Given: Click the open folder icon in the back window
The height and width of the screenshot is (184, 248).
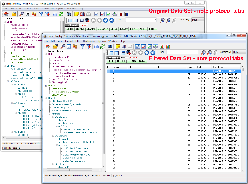Looking at the screenshot, I should point(14,14).
